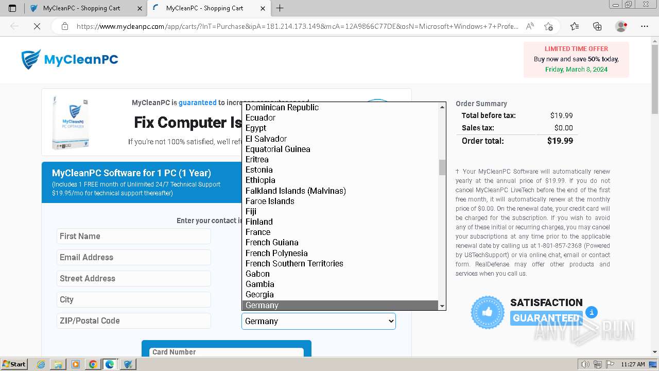Close the first MyCleanPC browser tab
Screen dimensions: 659x371
point(140,8)
